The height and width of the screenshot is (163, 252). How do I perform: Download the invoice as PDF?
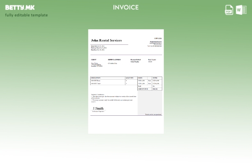[229, 10]
